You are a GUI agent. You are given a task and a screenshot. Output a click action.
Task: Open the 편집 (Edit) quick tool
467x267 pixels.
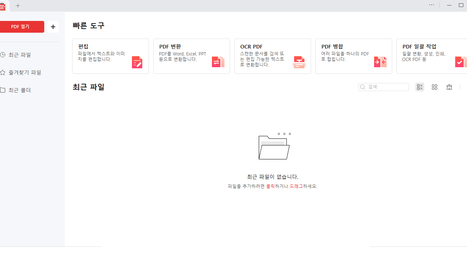110,56
